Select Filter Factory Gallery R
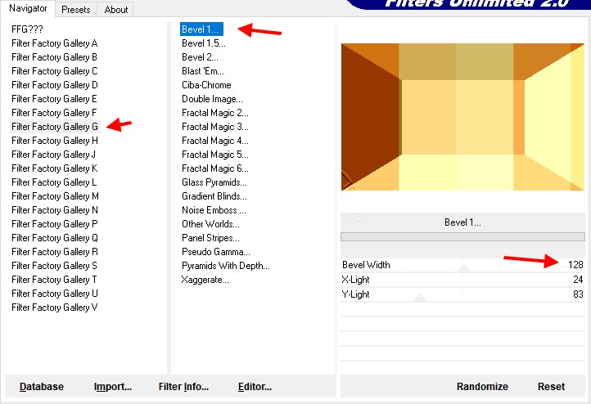The image size is (591, 404). [55, 252]
